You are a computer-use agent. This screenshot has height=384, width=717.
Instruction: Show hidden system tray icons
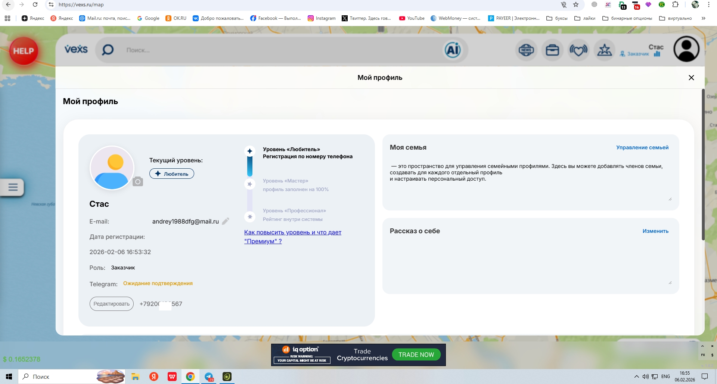click(636, 377)
